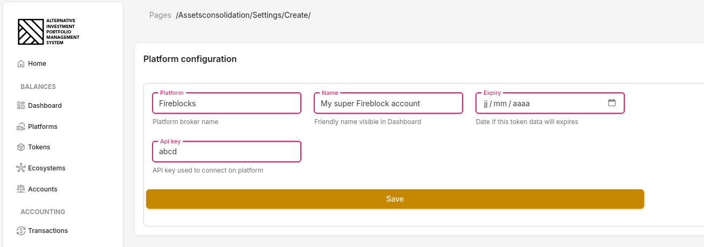The height and width of the screenshot is (247, 704).
Task: Click the Pages breadcrumb link
Action: 160,15
